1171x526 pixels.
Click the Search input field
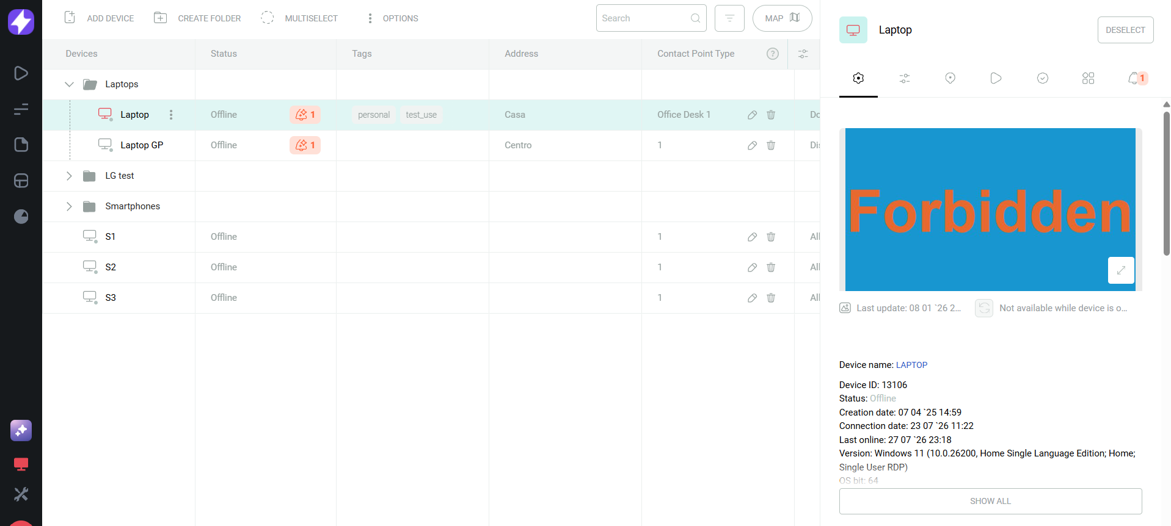click(651, 18)
